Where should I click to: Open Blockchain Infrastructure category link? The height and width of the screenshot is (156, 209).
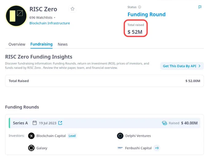(49, 23)
